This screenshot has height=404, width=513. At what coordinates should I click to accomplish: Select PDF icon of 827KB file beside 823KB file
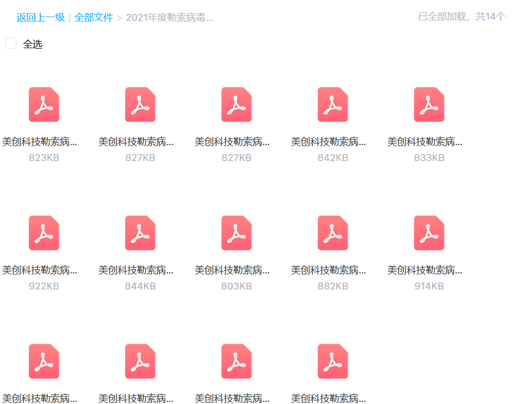click(x=140, y=104)
